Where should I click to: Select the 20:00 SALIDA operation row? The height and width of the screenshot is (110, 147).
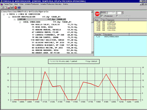[106, 30]
